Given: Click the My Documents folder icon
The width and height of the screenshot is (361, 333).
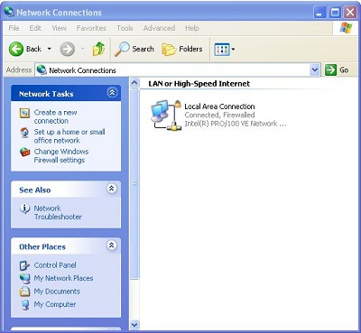Looking at the screenshot, I should pos(24,291).
